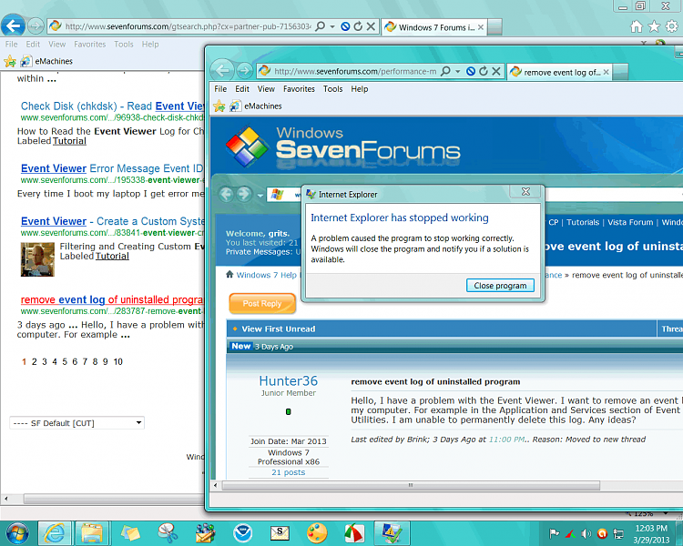This screenshot has height=546, width=683.
Task: Click Back arrow in rear IE window
Action: 13,26
